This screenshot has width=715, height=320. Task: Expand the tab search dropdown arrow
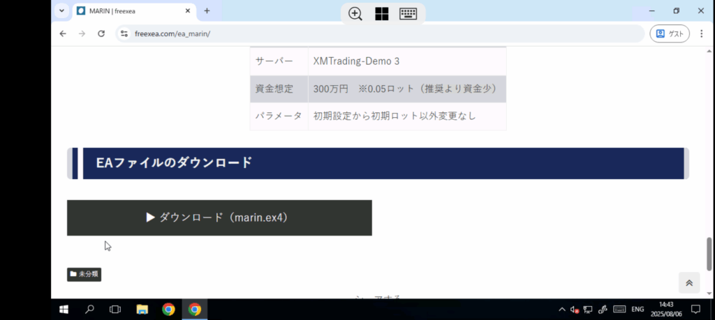coord(61,11)
